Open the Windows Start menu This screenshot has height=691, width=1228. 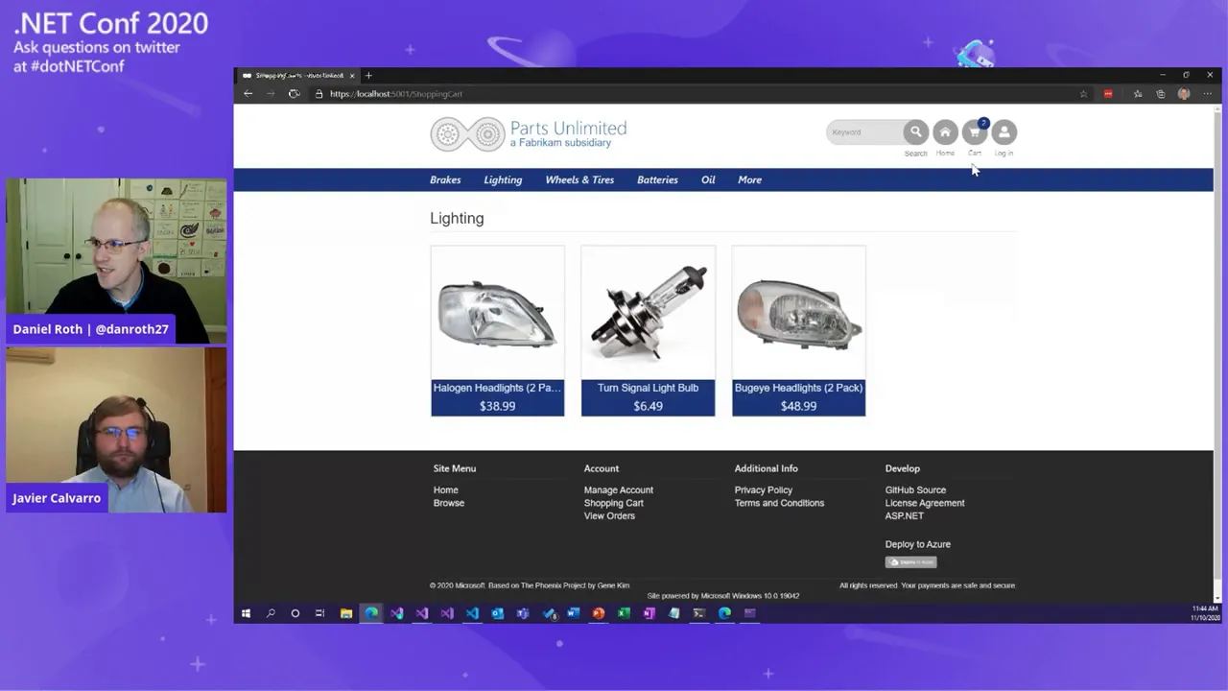tap(246, 613)
